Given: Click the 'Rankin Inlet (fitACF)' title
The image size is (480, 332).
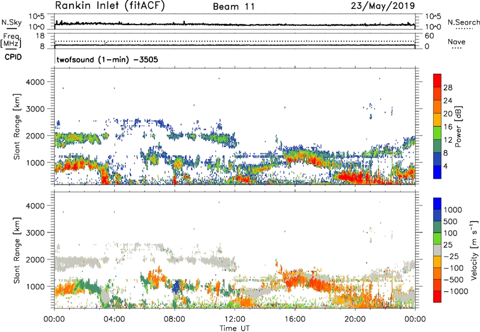Looking at the screenshot, I should [110, 6].
